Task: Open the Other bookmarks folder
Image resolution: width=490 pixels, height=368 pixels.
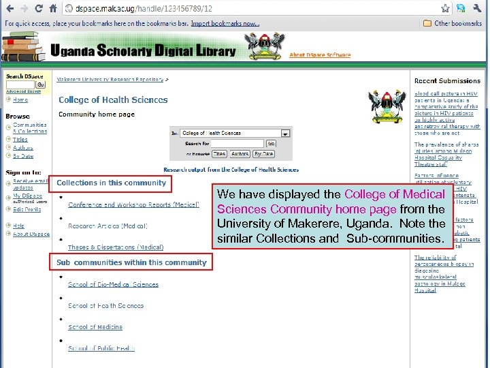Action: click(x=453, y=23)
